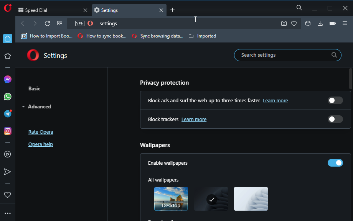Select the dark checked wallpaper thumbnail
This screenshot has height=221, width=353.
[x=211, y=199]
